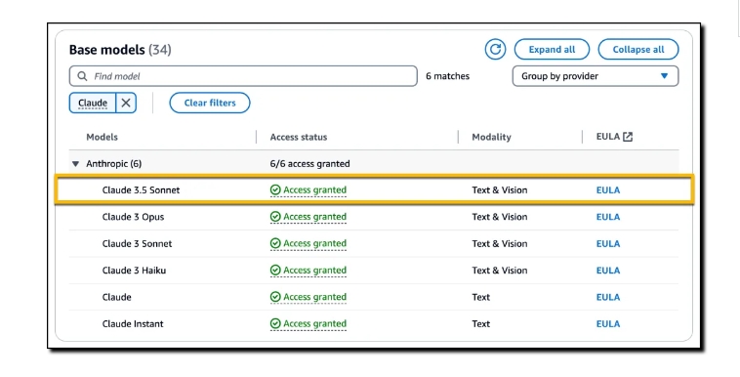Click the check icon beside Claude 3.5 Sonnet access

[x=275, y=189]
